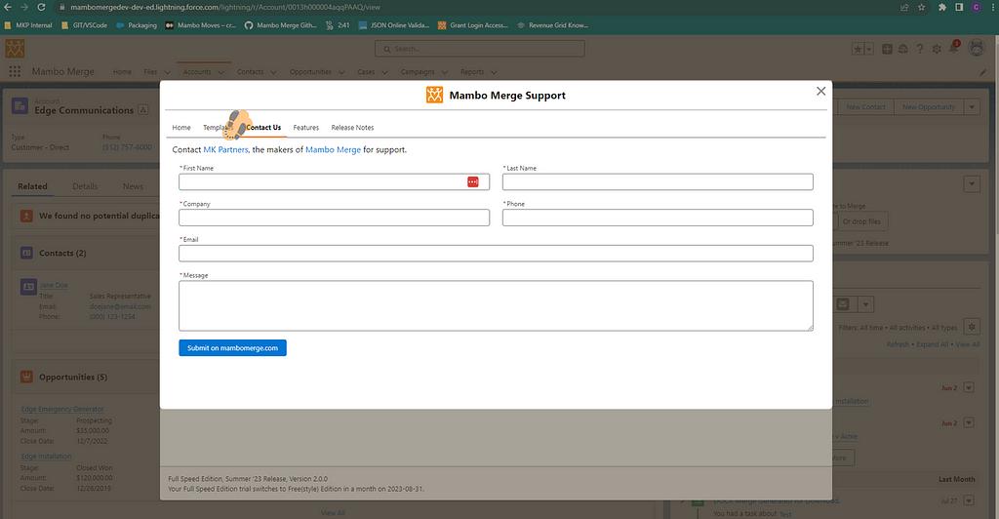Switch to the Features tab
Screen dimensions: 999x519
pyautogui.click(x=305, y=128)
